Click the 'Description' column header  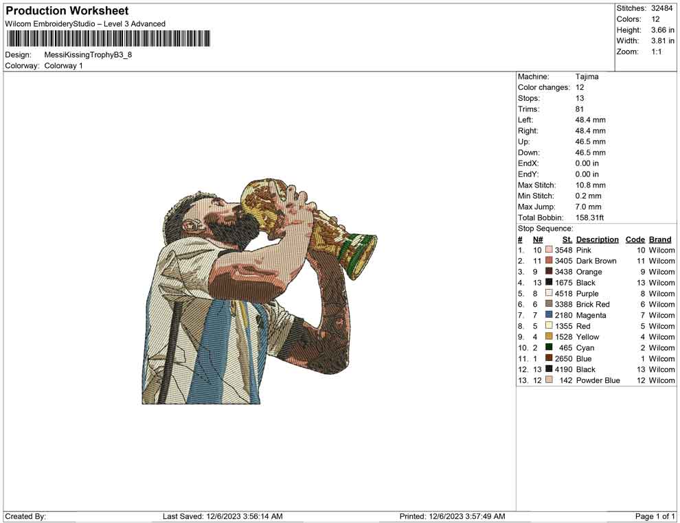coord(597,240)
